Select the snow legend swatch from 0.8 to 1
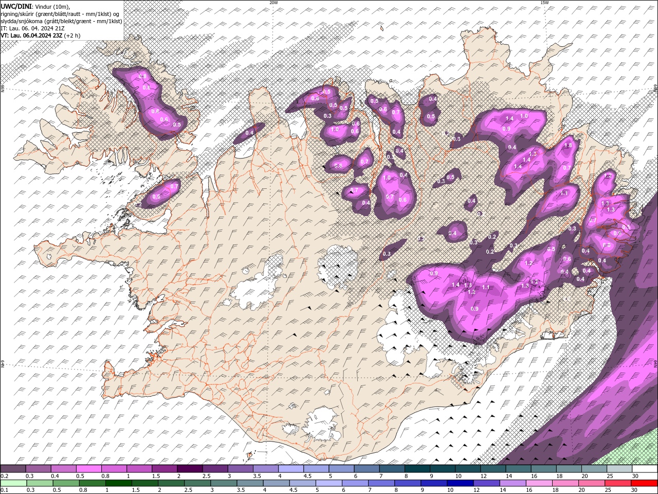This screenshot has height=494, width=658. tap(114, 469)
